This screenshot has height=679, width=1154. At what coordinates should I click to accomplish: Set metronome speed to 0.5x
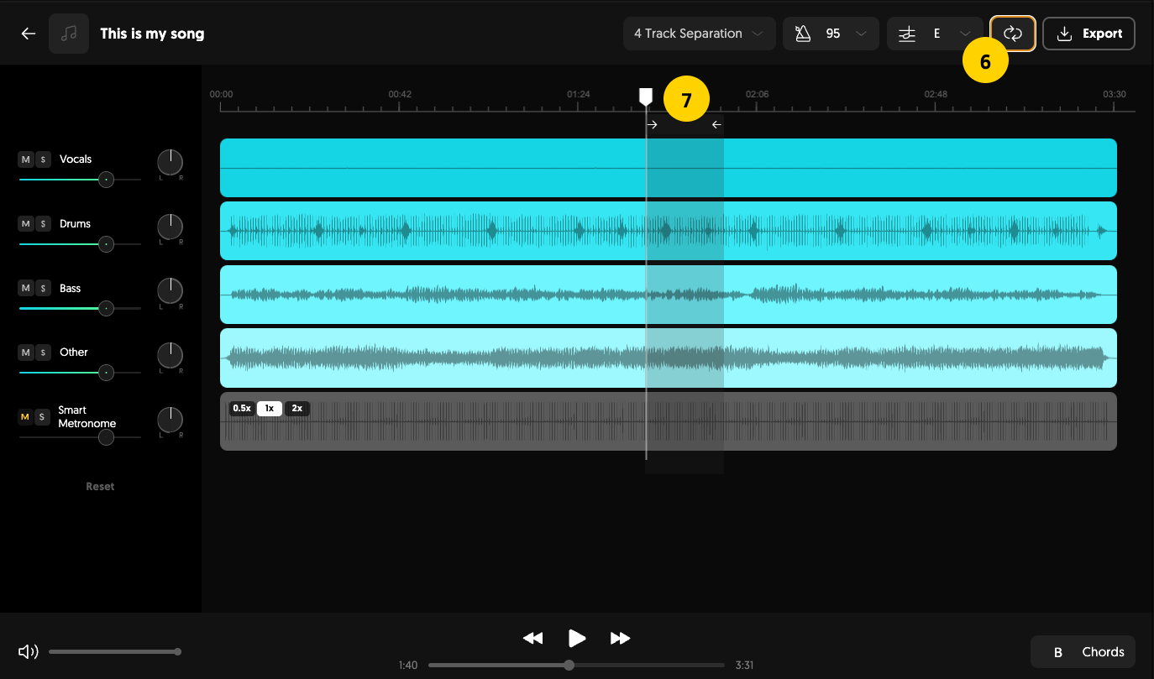coord(242,409)
